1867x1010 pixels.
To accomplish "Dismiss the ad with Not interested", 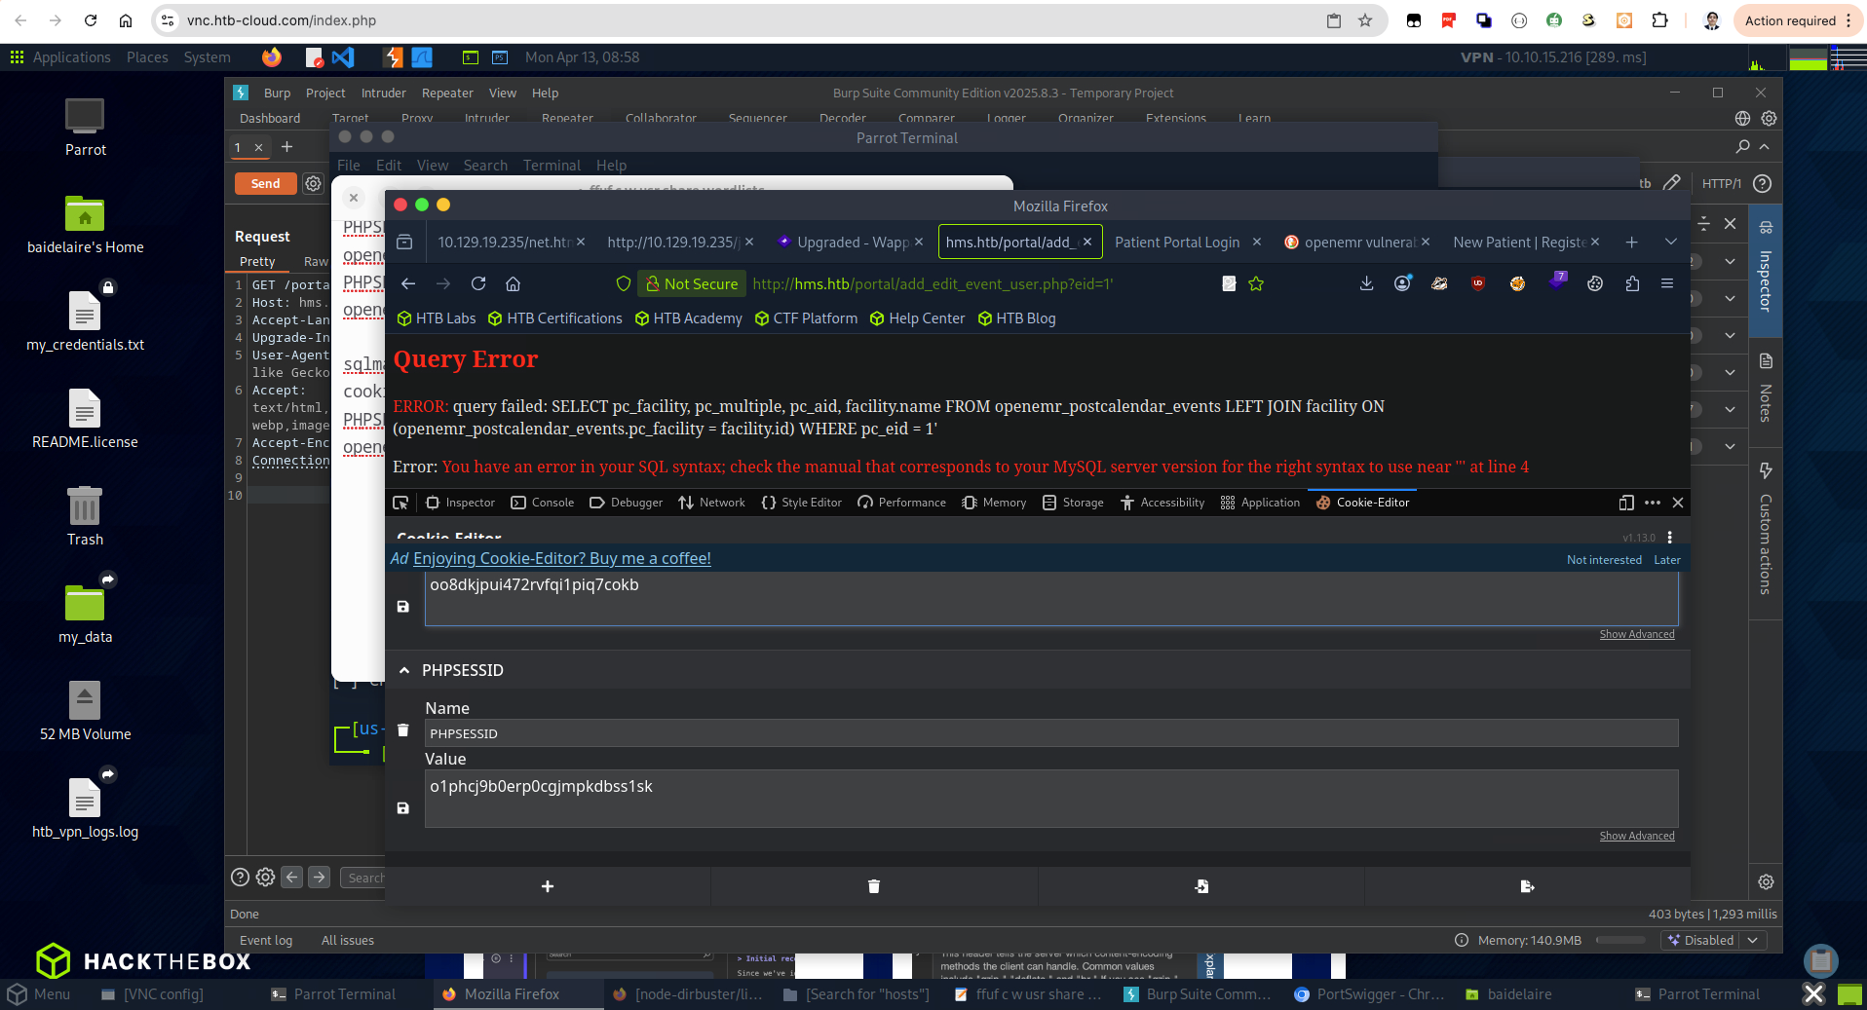I will (1604, 560).
